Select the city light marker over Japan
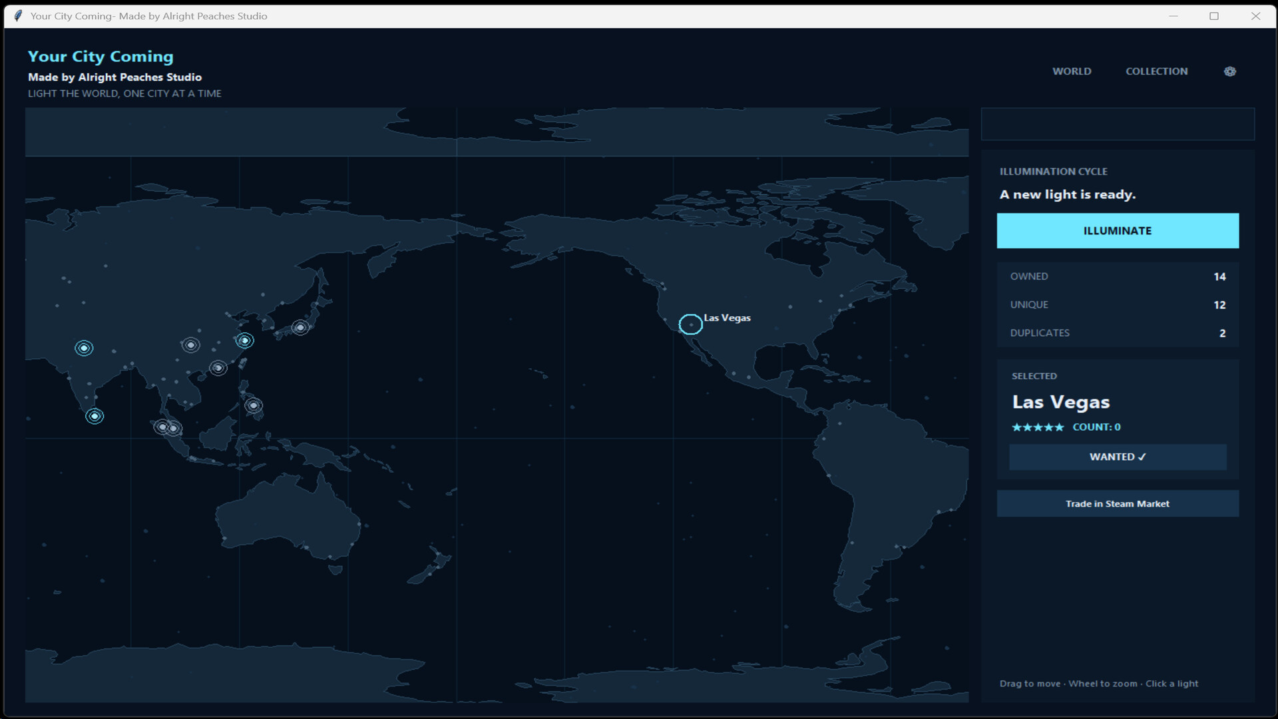 coord(300,327)
